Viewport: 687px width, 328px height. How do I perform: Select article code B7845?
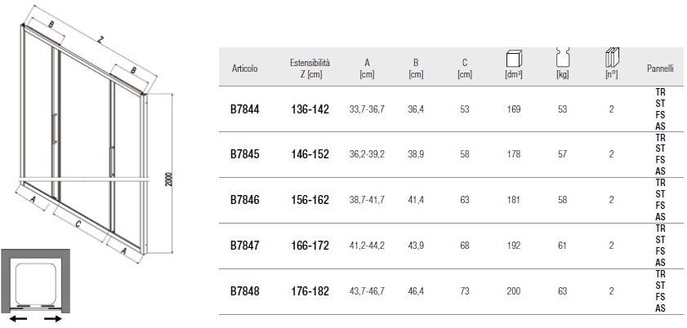[x=244, y=154]
